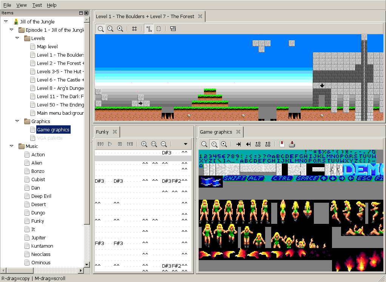Close the Items panel
Viewport: 386px width, 282px height.
(x=86, y=13)
